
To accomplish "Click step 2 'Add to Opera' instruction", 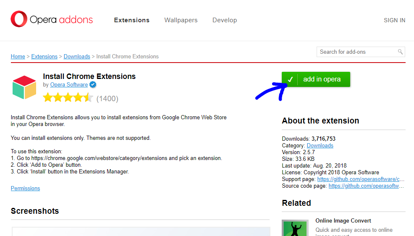I will click(47, 165).
